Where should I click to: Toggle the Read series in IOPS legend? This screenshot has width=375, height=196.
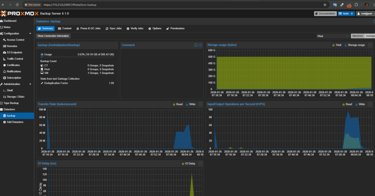[x=347, y=104]
